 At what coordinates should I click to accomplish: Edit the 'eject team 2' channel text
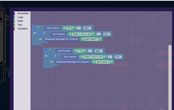pyautogui.click(x=103, y=62)
